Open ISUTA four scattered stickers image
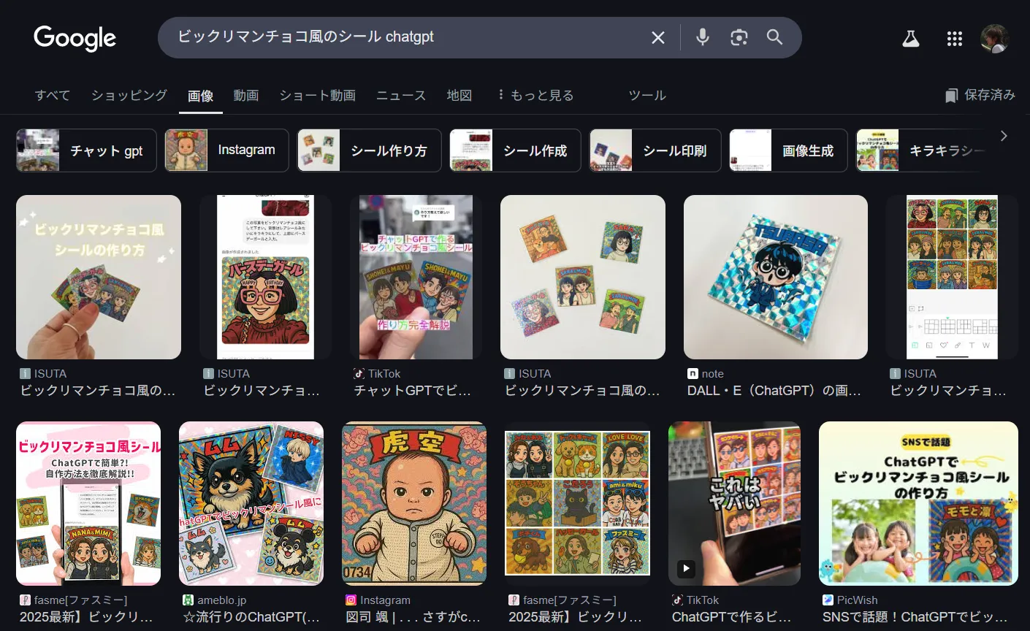 point(583,277)
